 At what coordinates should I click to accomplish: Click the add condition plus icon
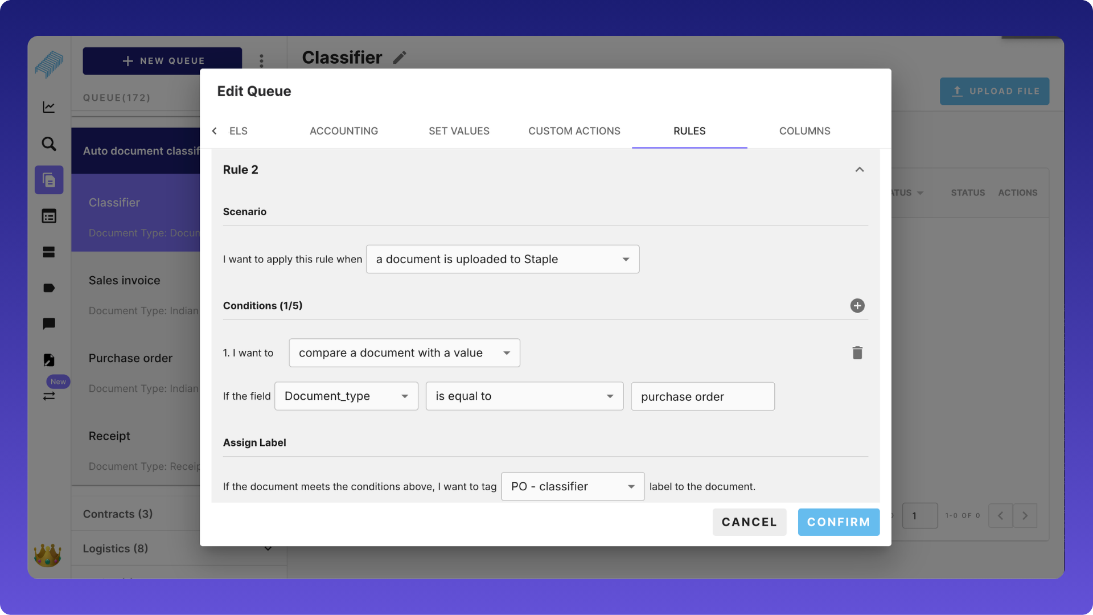click(857, 306)
